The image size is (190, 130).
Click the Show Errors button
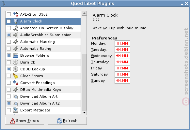coord(24,121)
